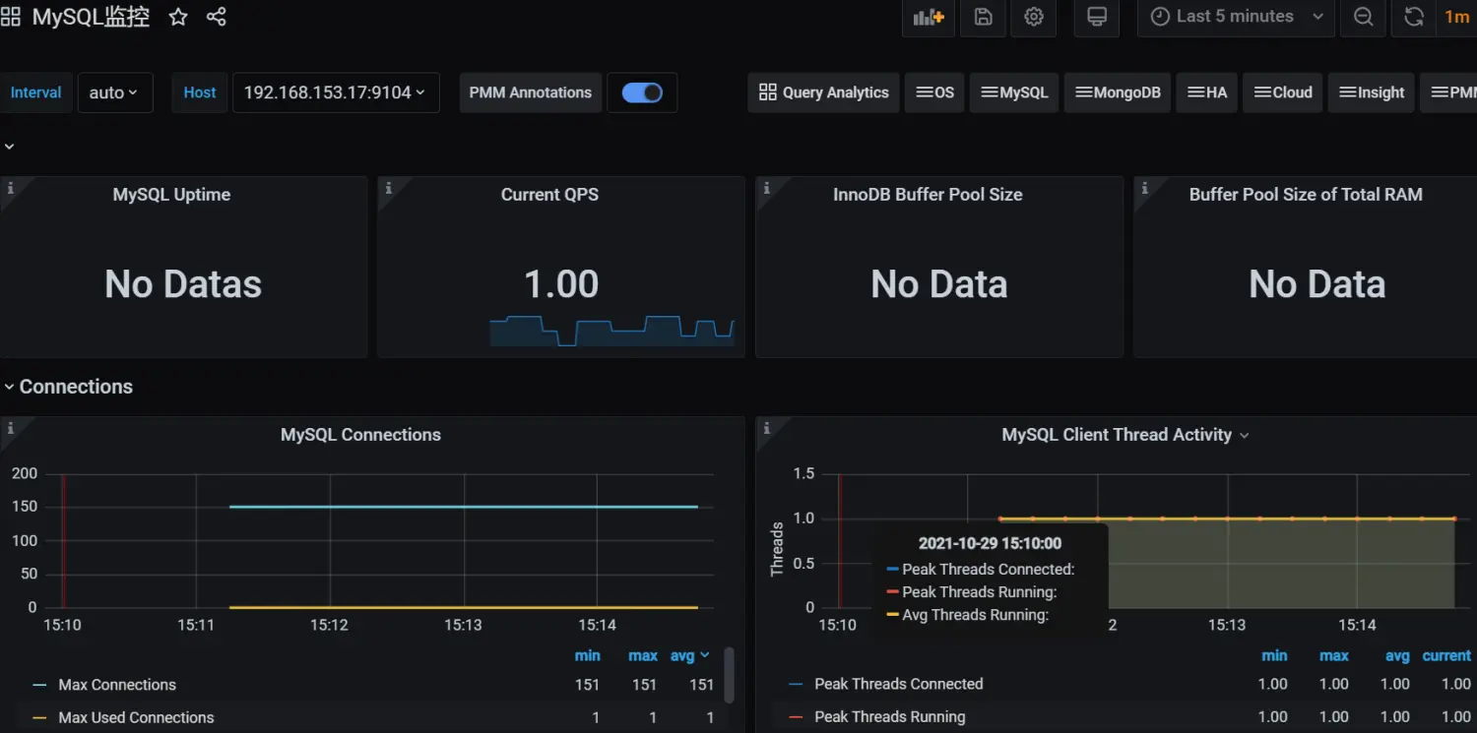1477x733 pixels.
Task: Show info for MySQL Client Thread Activity panel
Action: pyautogui.click(x=766, y=428)
